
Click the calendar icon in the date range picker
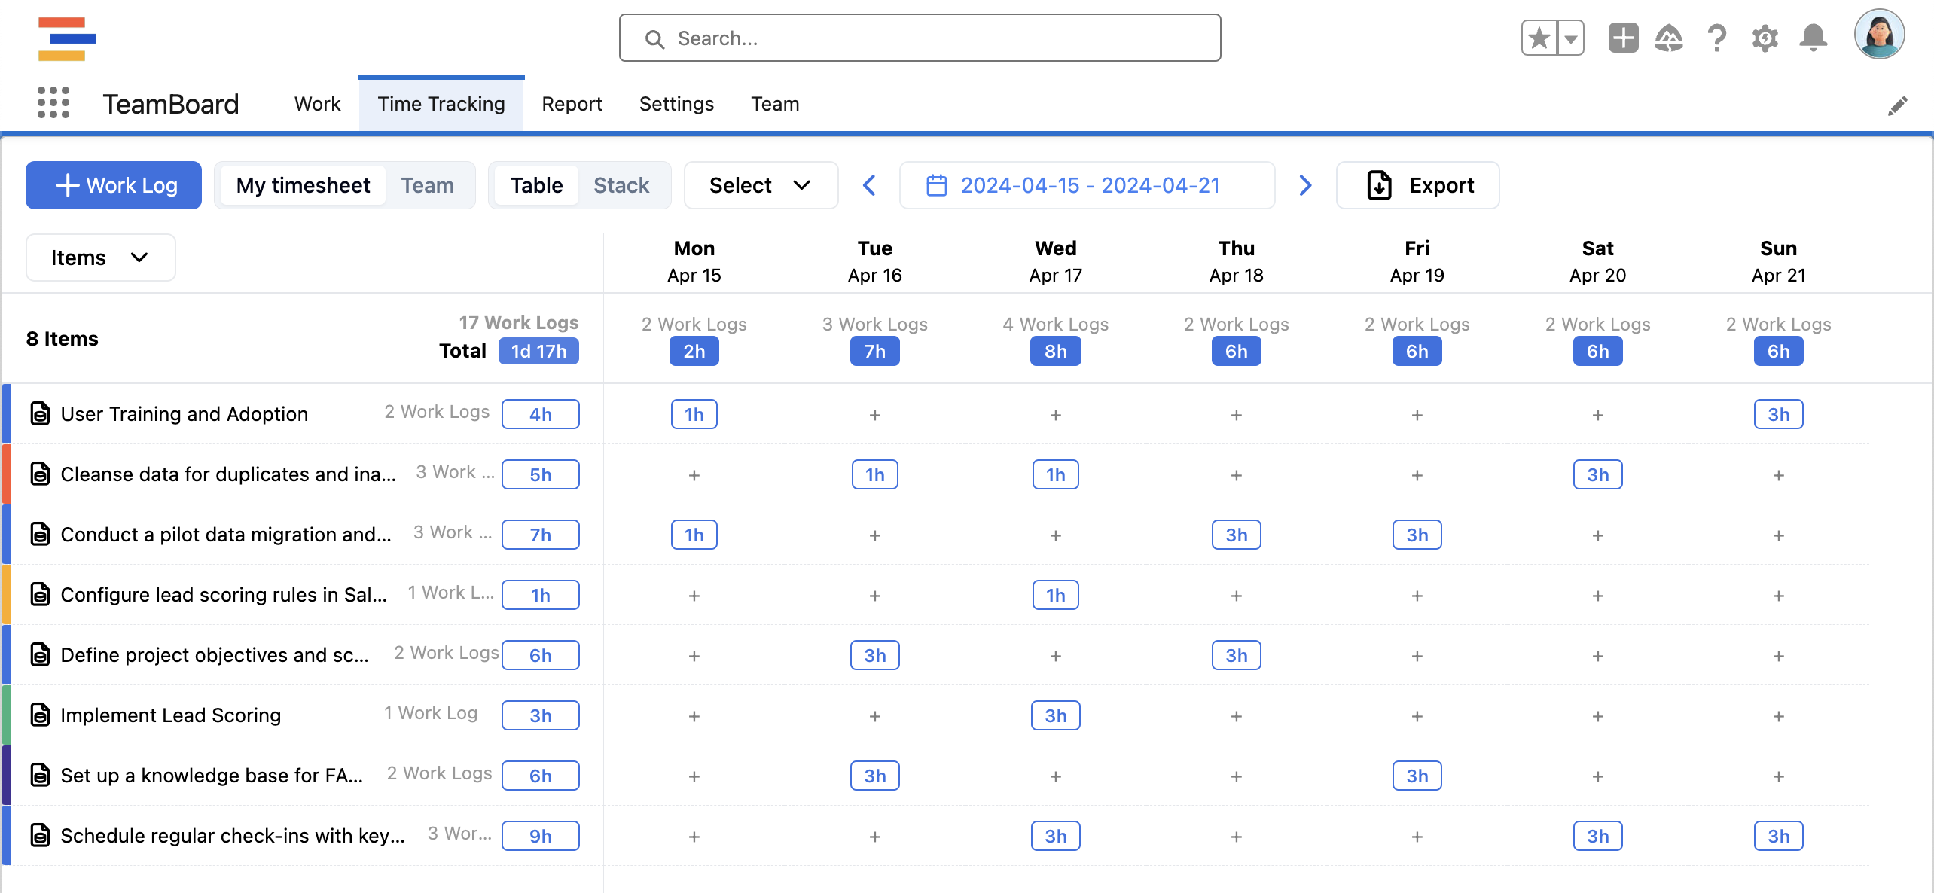coord(936,185)
